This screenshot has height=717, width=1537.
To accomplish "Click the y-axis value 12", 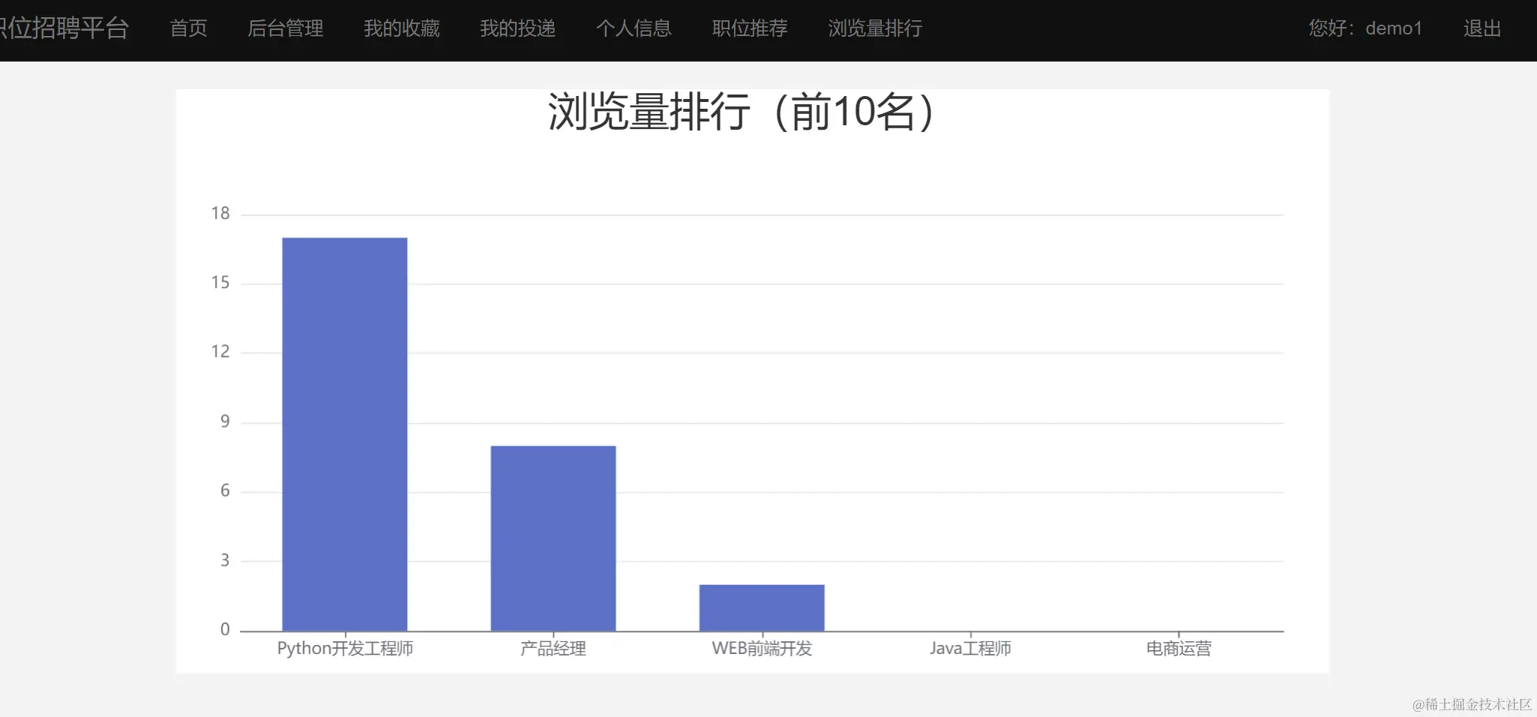I will (x=220, y=352).
